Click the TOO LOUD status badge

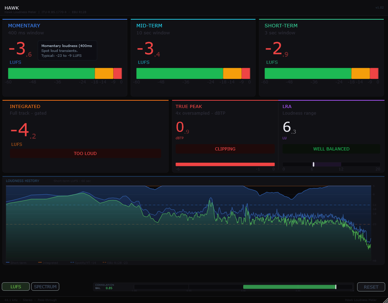(x=85, y=153)
